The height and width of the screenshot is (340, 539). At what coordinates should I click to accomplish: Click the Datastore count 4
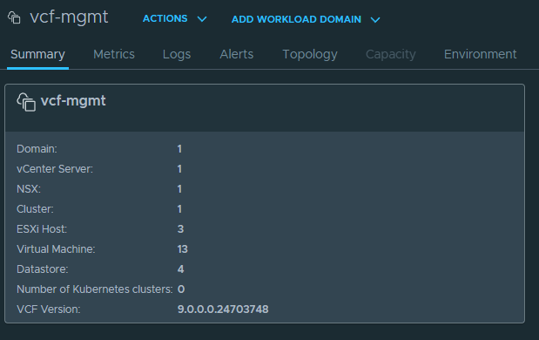(180, 269)
